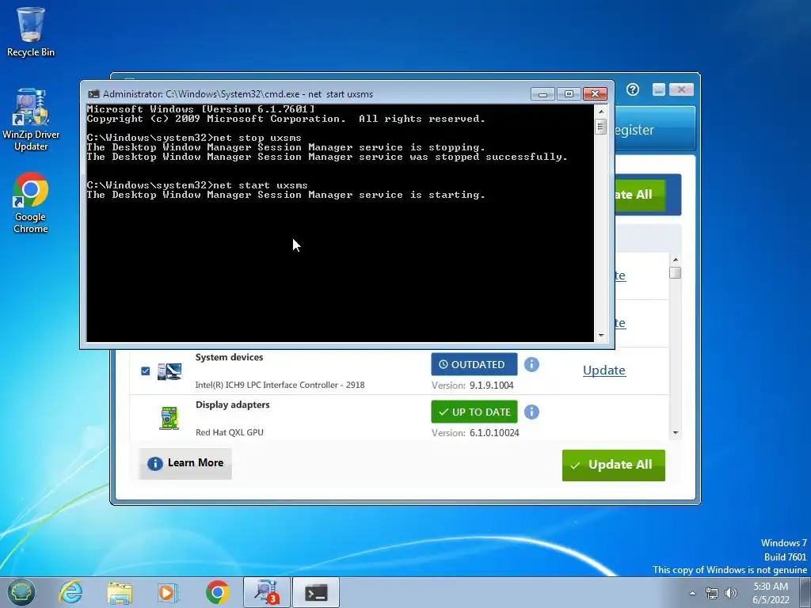Image resolution: width=811 pixels, height=608 pixels.
Task: Click the Show desktop strip at taskbar end
Action: pos(805,592)
